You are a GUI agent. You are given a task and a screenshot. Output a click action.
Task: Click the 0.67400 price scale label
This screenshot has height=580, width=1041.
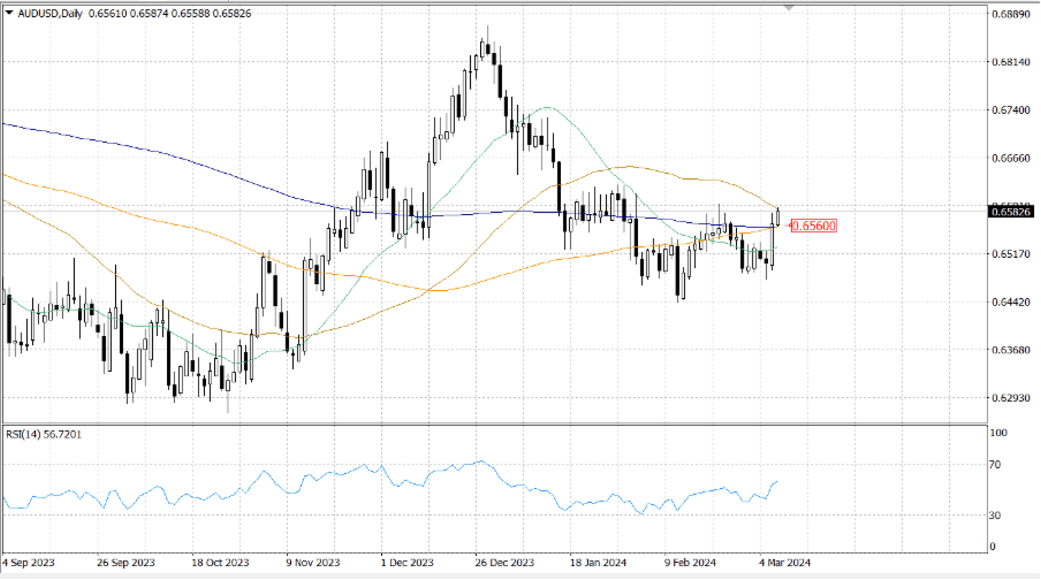[x=1010, y=110]
